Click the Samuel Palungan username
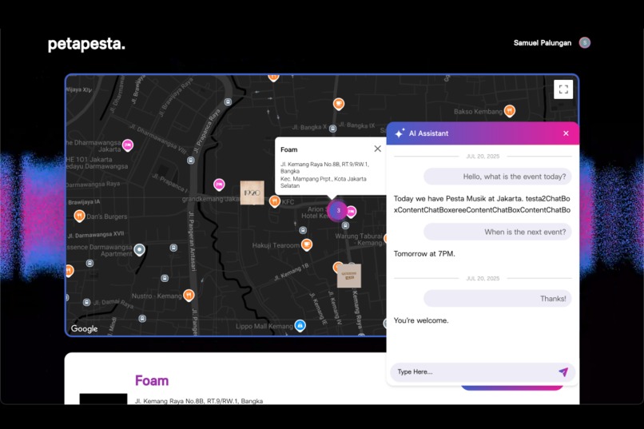Image resolution: width=644 pixels, height=429 pixels. tap(543, 42)
